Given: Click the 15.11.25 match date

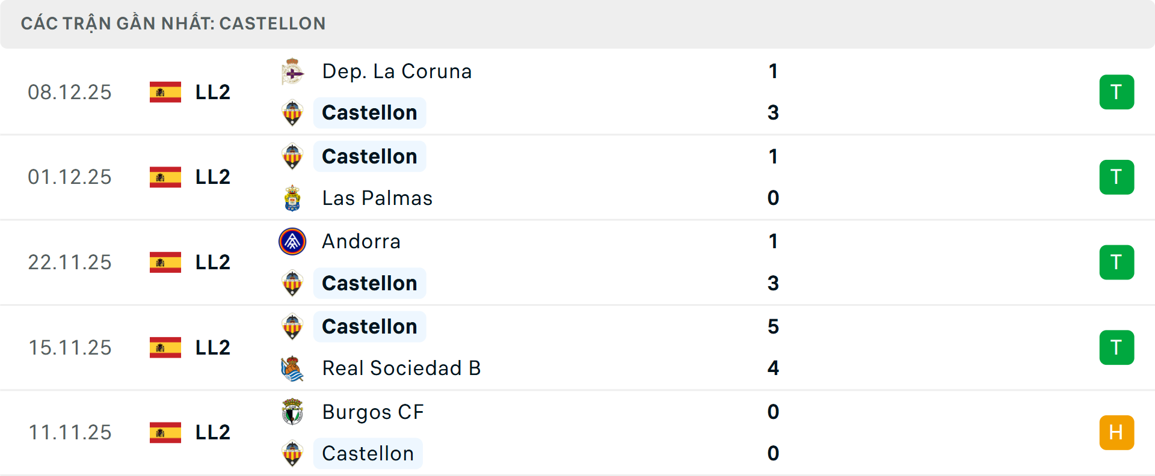Looking at the screenshot, I should tap(70, 347).
